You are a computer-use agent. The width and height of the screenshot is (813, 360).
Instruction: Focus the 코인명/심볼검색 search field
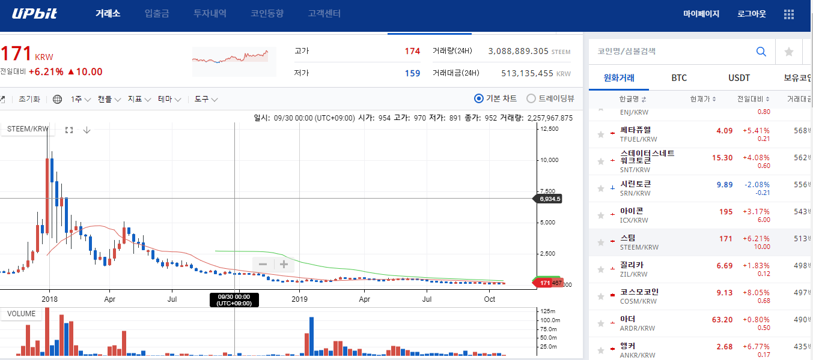[670, 52]
